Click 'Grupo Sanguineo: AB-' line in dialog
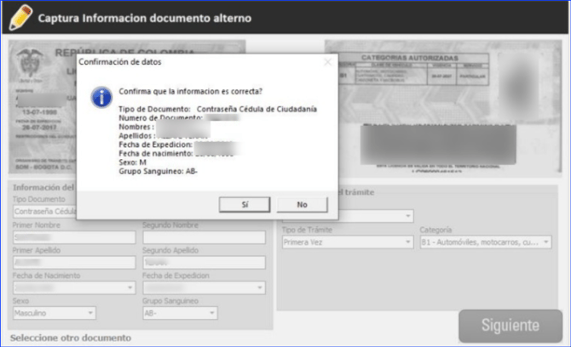This screenshot has width=571, height=347. (158, 171)
